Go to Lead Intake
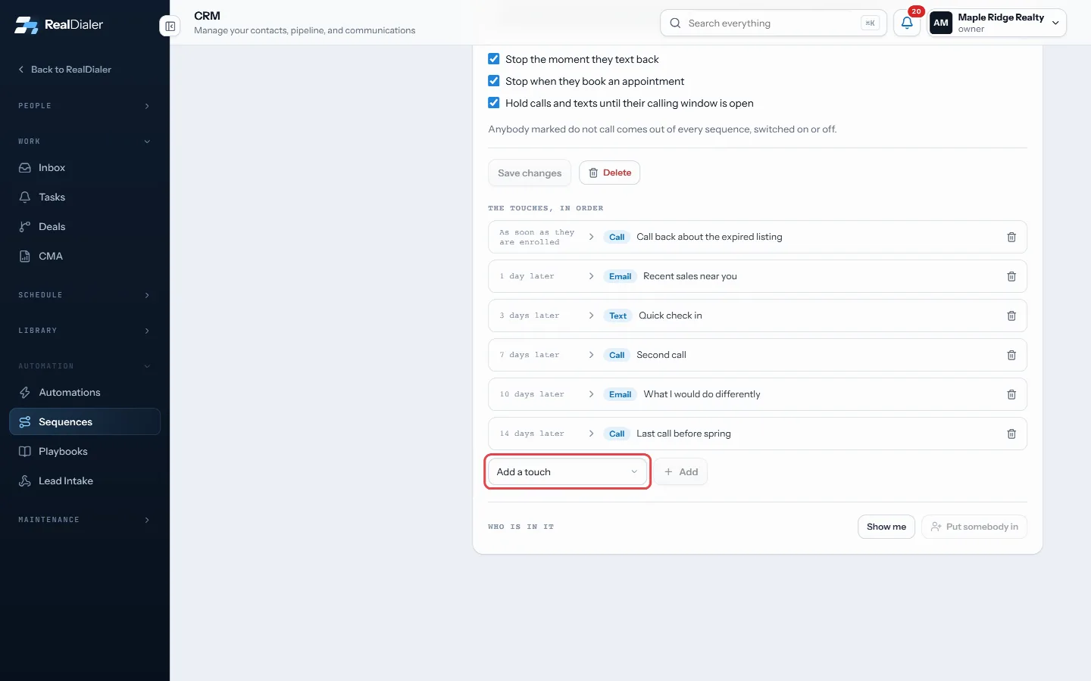The image size is (1091, 681). 85,481
